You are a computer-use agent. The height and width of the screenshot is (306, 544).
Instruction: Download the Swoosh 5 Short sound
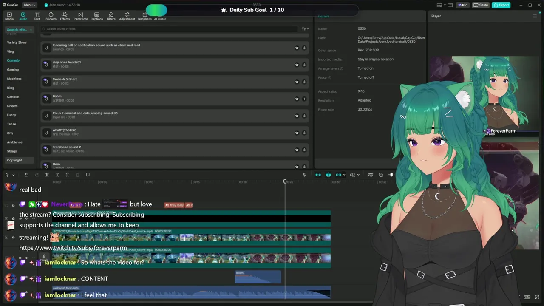[x=304, y=82]
